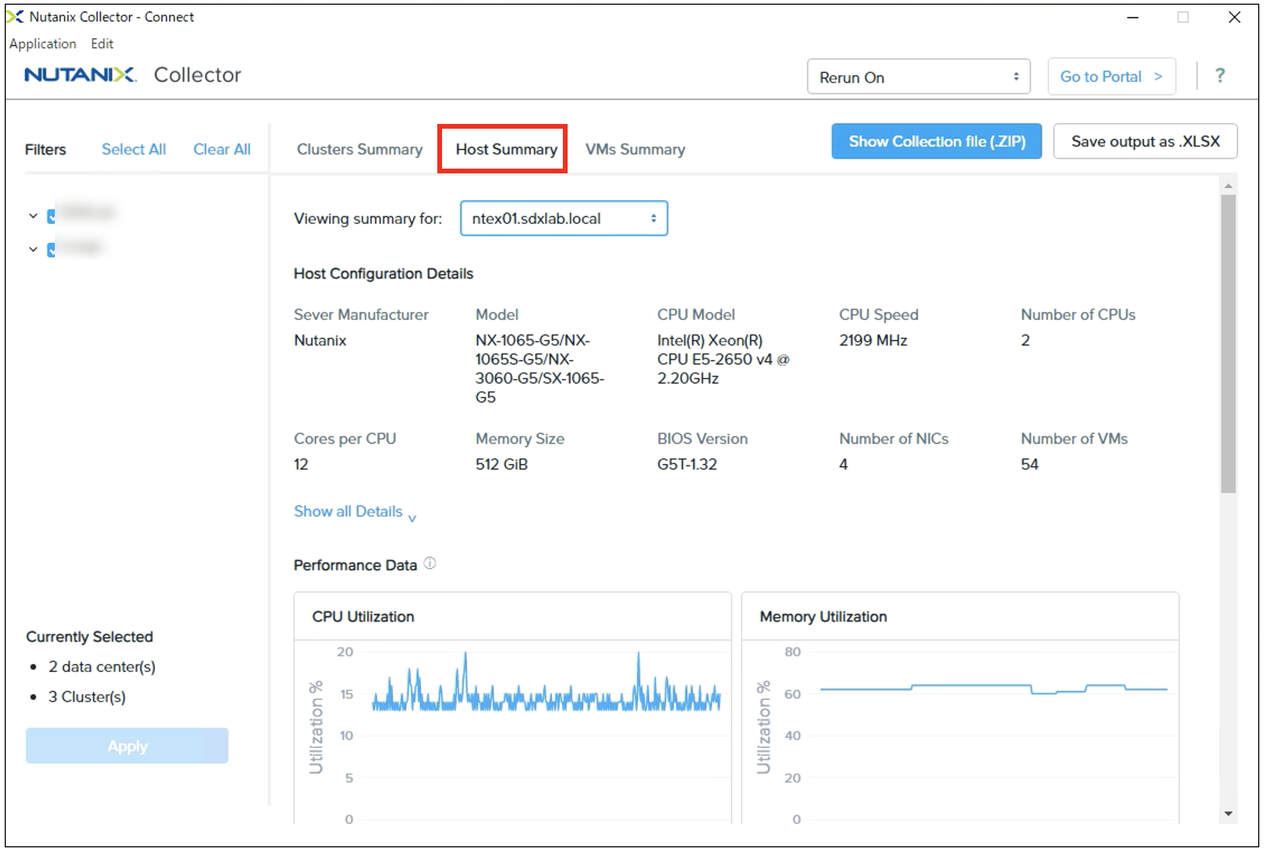Click Show Collection file (.ZIP) button

point(936,141)
